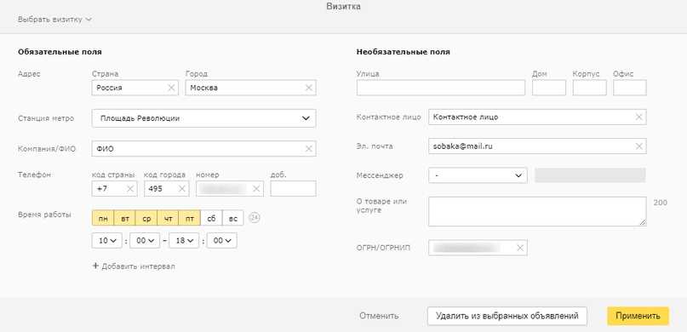Screen dimensions: 687x332
Task: Click the Время работы label
Action: [44, 215]
